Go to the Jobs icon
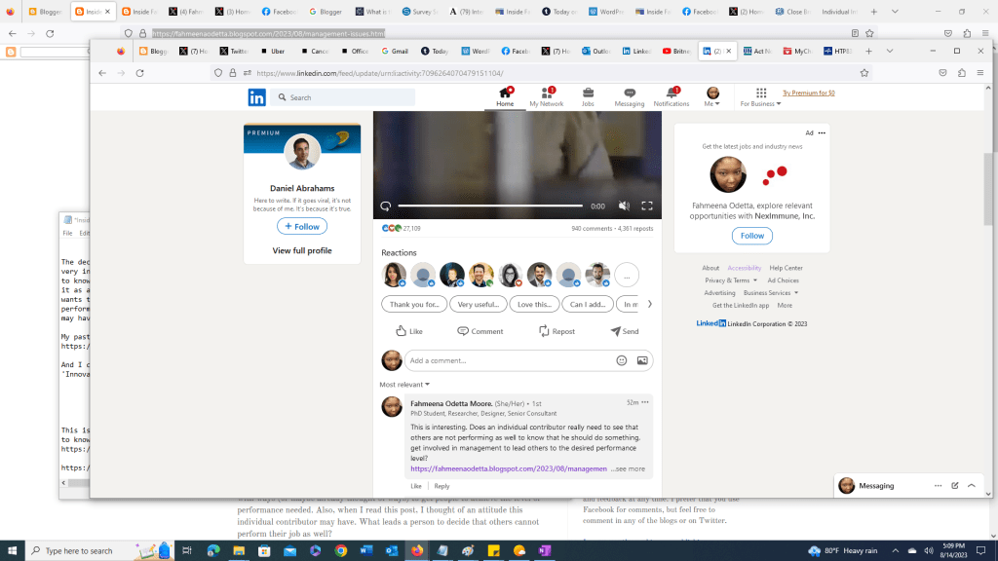 tap(588, 93)
